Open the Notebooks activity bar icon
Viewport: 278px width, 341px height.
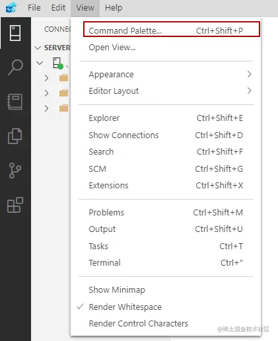coord(15,102)
